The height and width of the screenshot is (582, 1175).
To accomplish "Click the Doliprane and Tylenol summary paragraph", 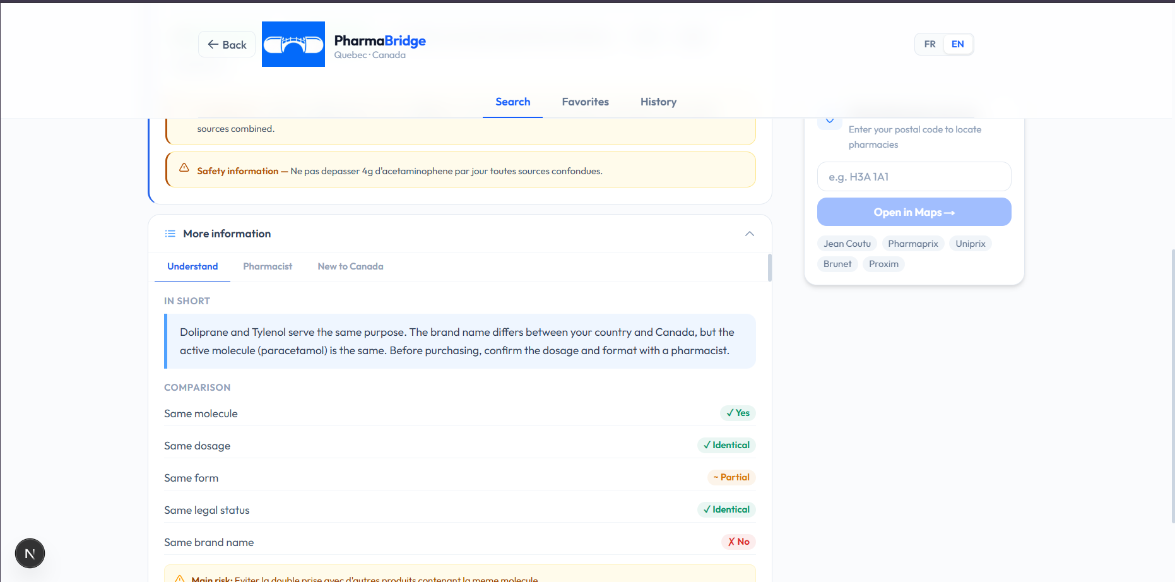I will tap(457, 341).
